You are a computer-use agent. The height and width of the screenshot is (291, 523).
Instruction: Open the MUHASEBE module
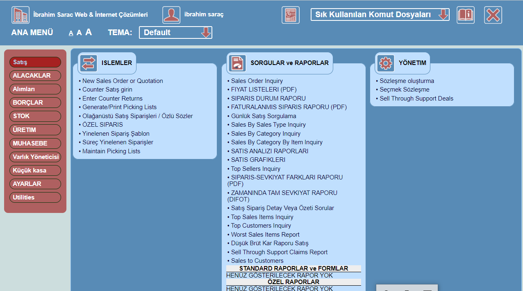tap(35, 143)
